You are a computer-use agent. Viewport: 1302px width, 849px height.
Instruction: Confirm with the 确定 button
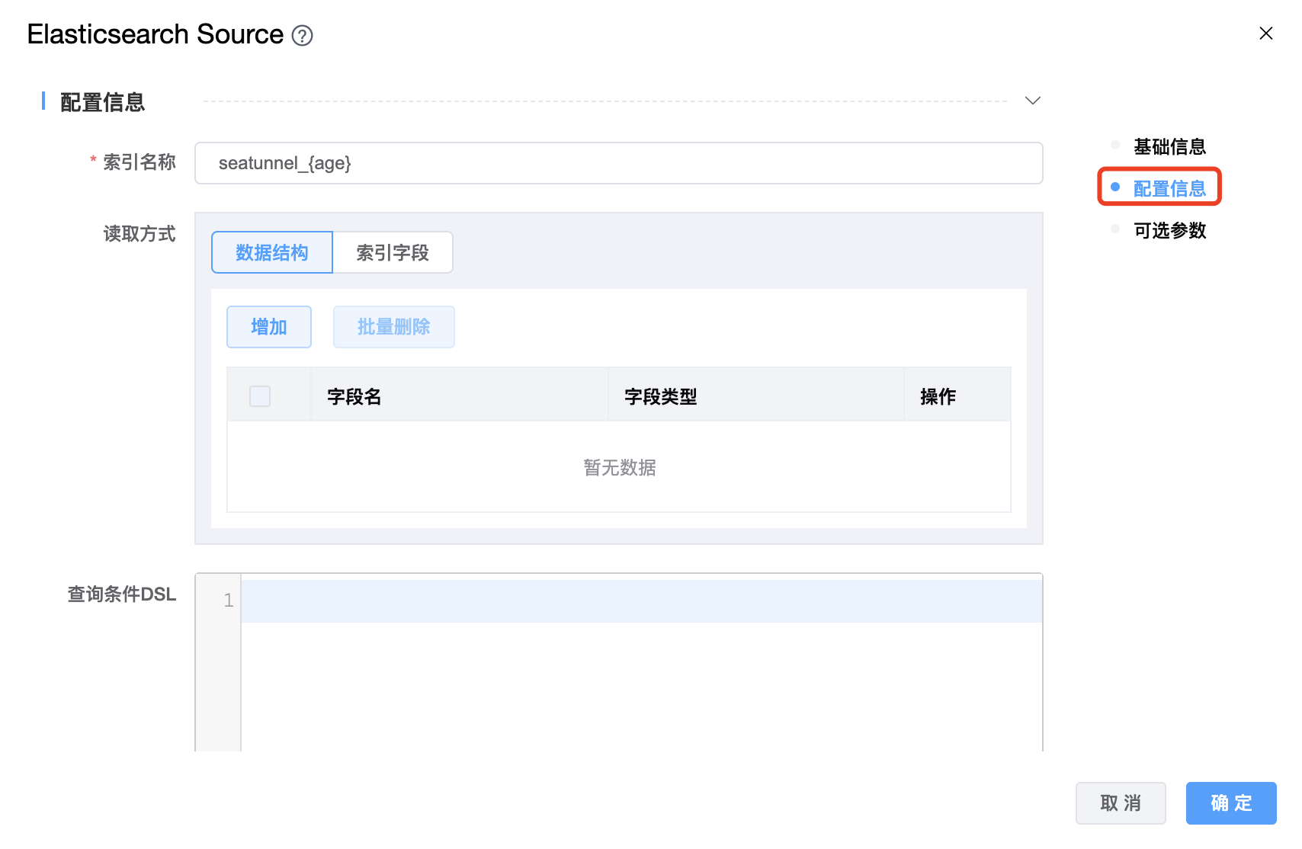1230,803
